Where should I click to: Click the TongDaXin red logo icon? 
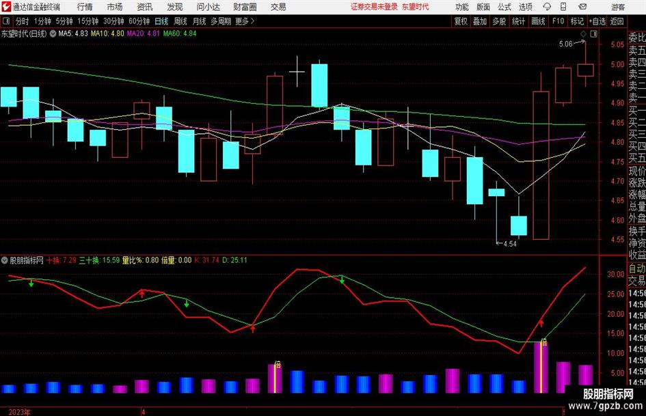[6, 7]
